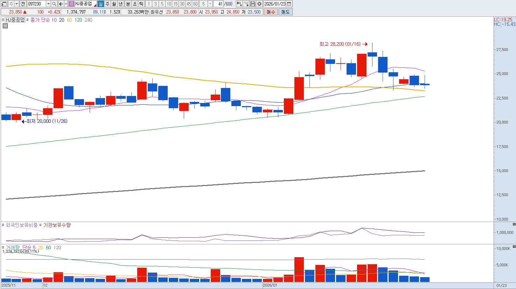
Task: Close the 거래량 volume panel with the x icon
Action: tap(514, 247)
